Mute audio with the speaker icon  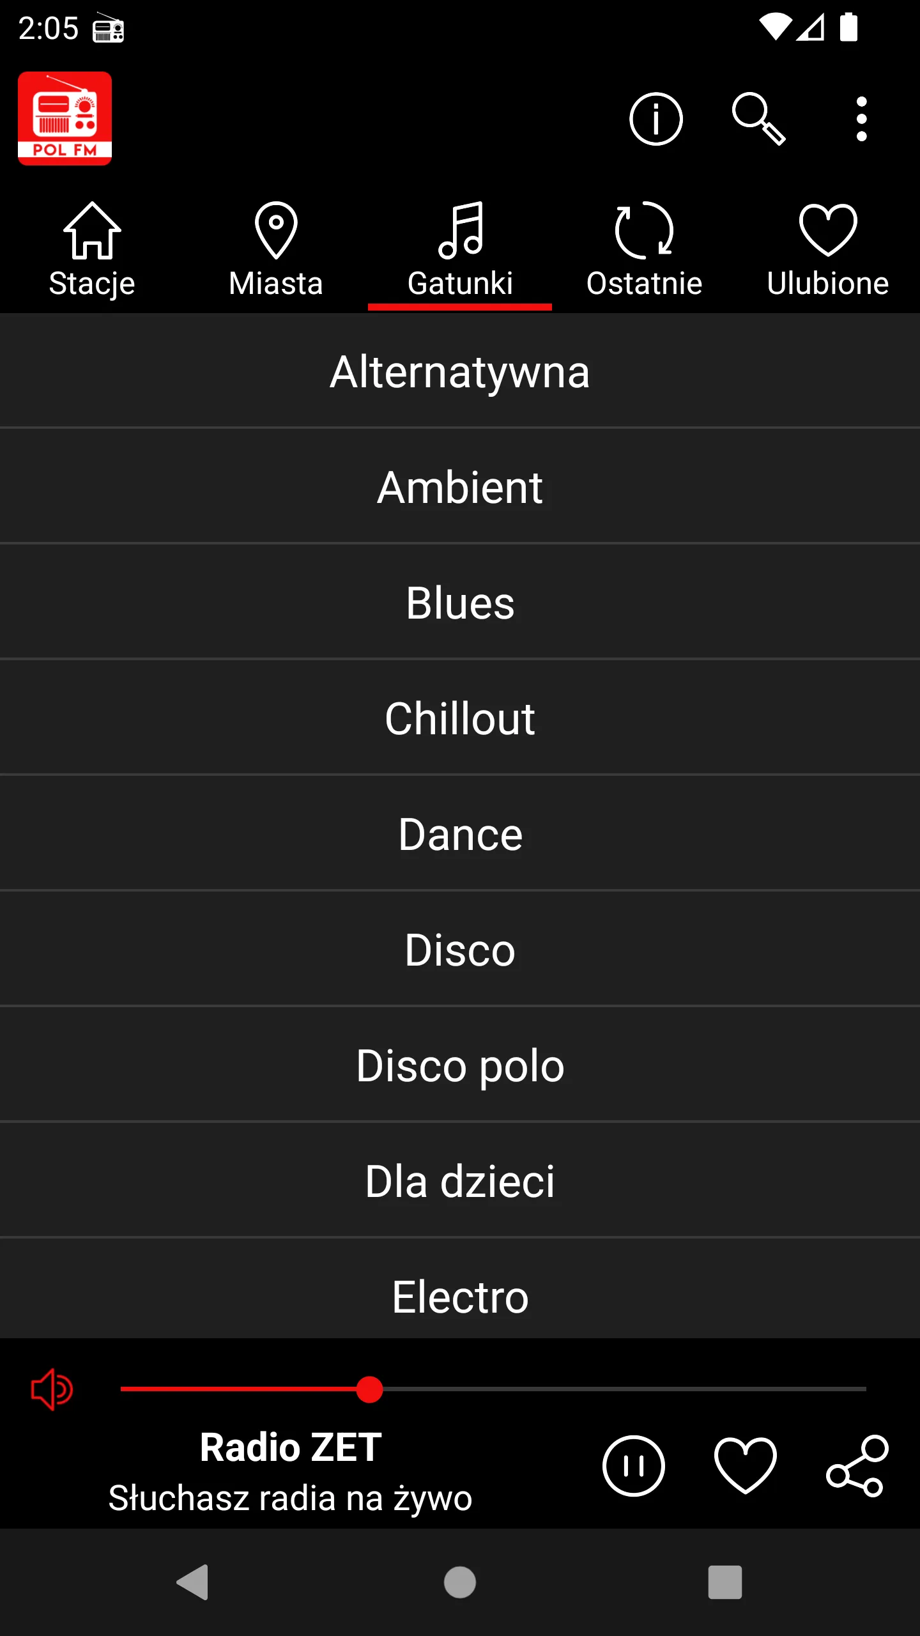[x=52, y=1389]
